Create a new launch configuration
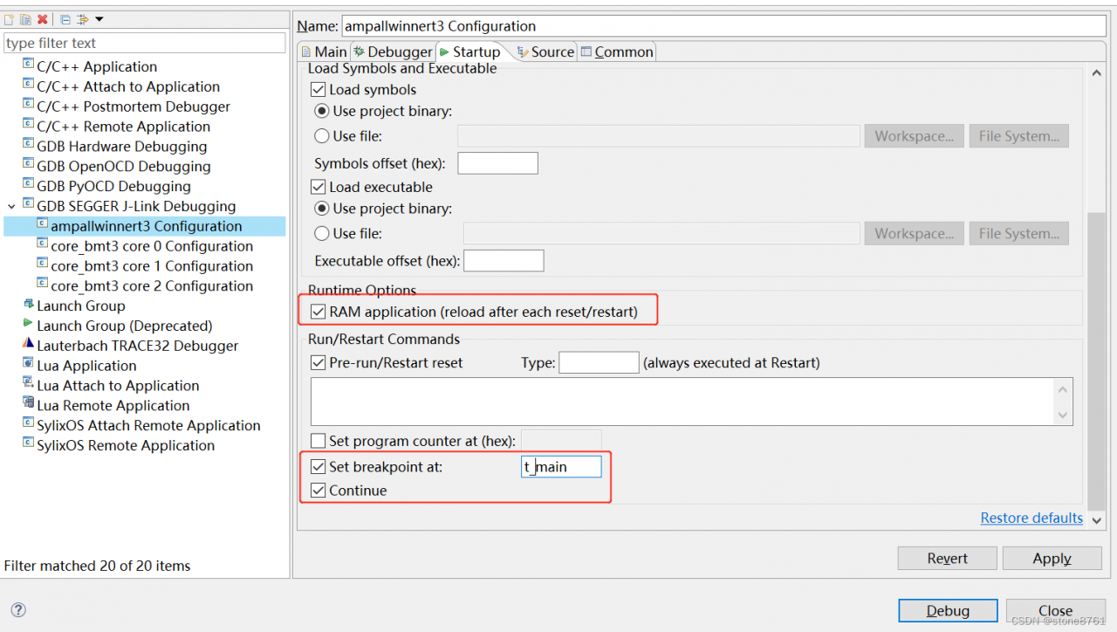 click(9, 19)
